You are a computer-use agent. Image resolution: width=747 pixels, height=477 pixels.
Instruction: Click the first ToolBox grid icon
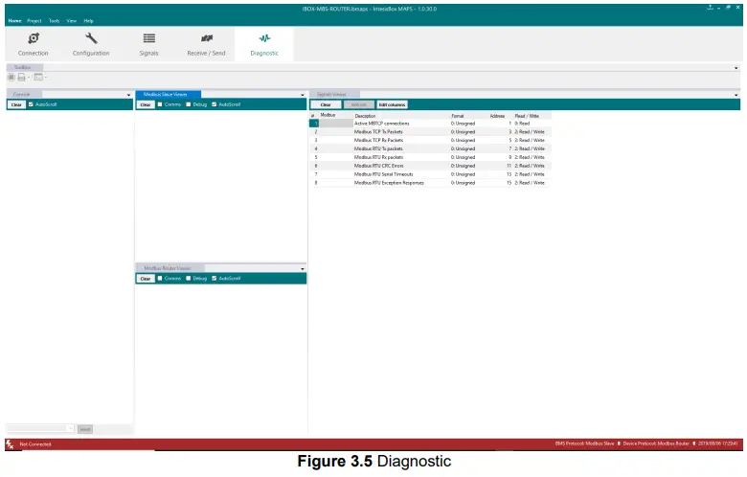coord(11,77)
